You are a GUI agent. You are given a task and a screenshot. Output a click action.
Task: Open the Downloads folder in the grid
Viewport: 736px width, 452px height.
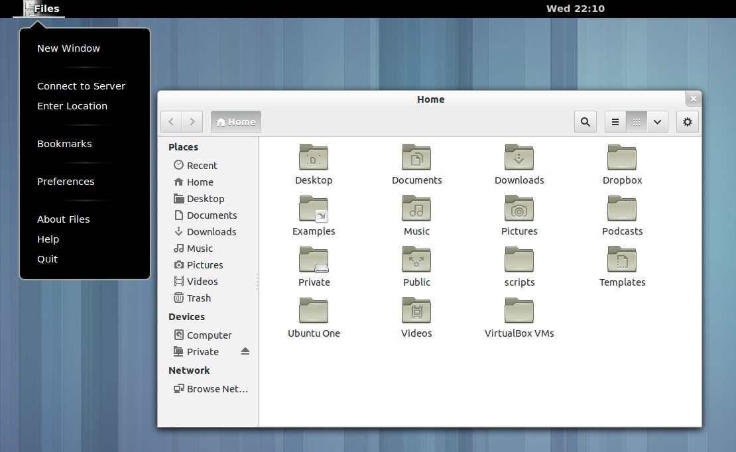519,158
